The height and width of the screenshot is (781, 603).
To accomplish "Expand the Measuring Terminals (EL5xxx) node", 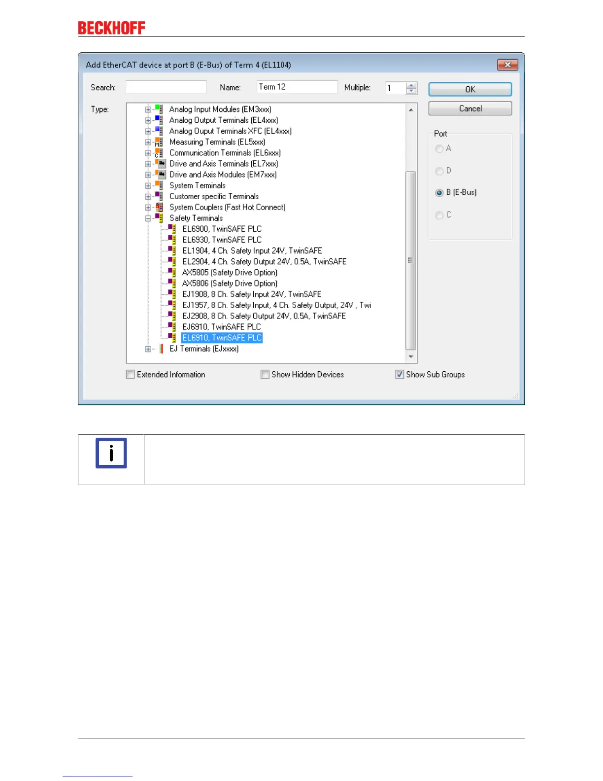I will (x=148, y=142).
